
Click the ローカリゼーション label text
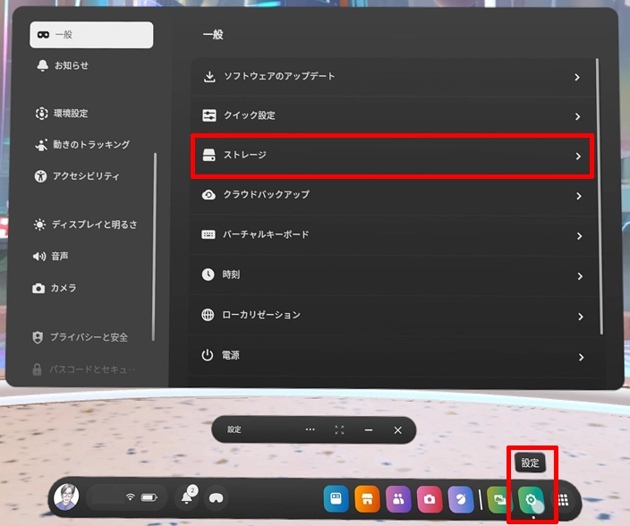click(x=261, y=315)
